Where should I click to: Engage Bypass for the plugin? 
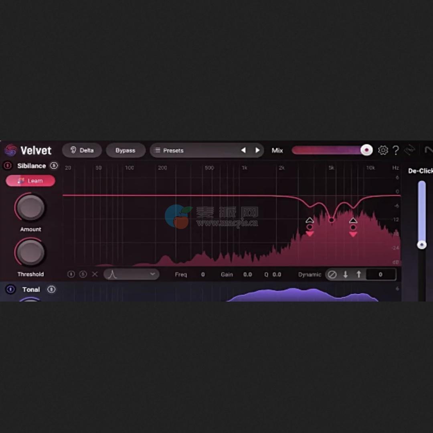[x=125, y=150]
